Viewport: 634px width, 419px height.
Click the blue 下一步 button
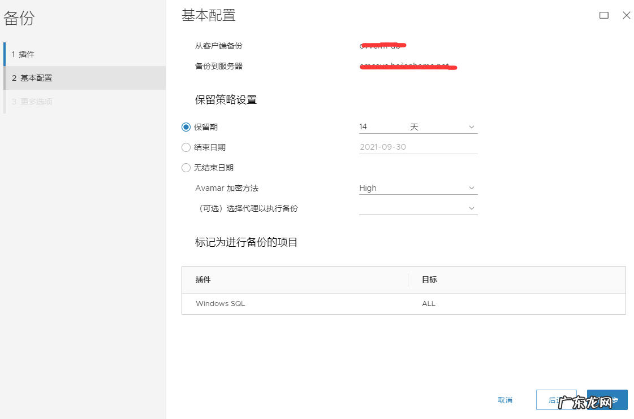(607, 400)
